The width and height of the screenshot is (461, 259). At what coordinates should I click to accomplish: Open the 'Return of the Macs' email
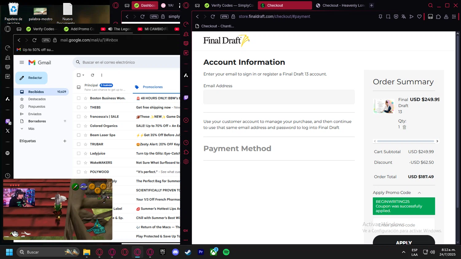click(146, 227)
